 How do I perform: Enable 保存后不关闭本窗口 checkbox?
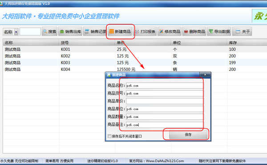109,136
